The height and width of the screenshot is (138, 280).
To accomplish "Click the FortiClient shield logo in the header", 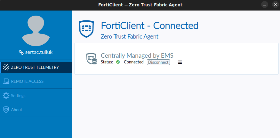I will (x=86, y=29).
